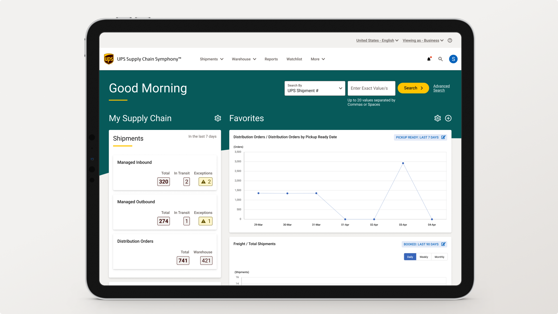Screen dimensions: 558x314
Task: Click the Add Favorites plus icon
Action: pos(448,118)
